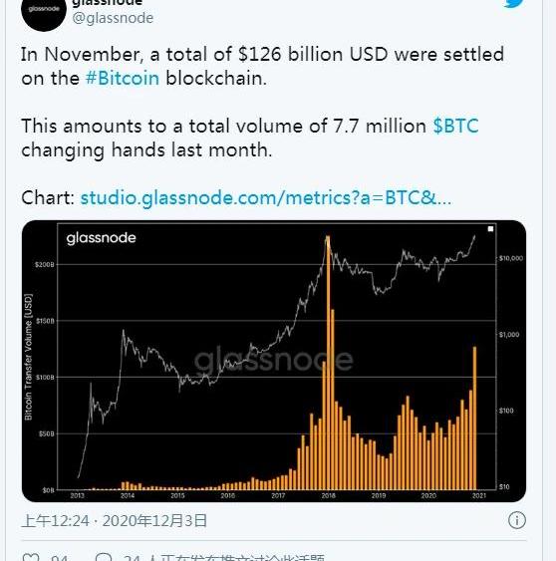
Task: Click the $10,000 label on right axis
Action: point(511,258)
